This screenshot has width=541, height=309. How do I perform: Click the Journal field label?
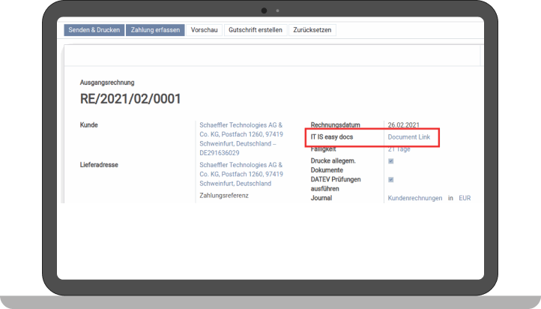pos(321,198)
